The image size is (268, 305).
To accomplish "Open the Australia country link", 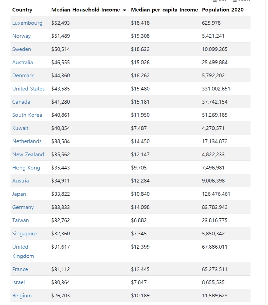I will pyautogui.click(x=23, y=62).
